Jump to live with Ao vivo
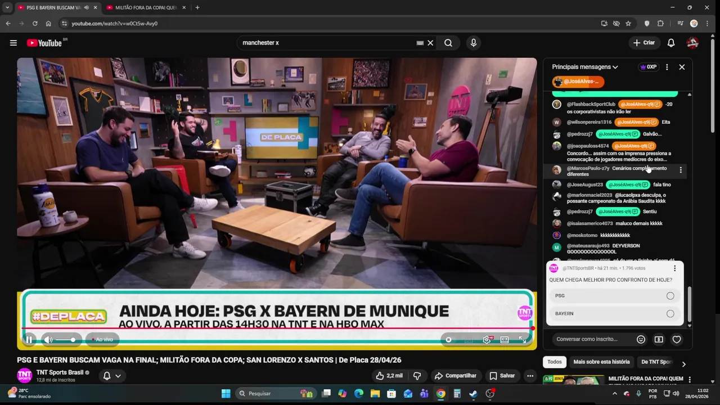Image resolution: width=720 pixels, height=405 pixels. 102,339
